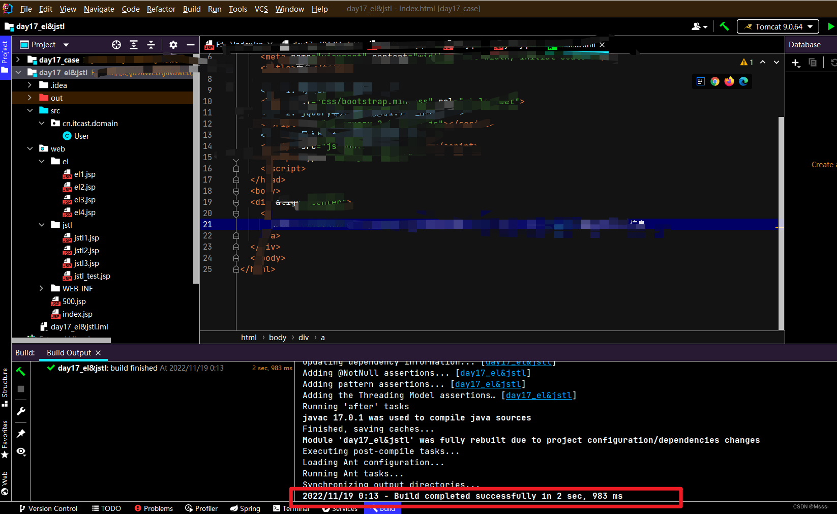This screenshot has height=514, width=837.
Task: Click the Build project hammer icon
Action: (724, 26)
